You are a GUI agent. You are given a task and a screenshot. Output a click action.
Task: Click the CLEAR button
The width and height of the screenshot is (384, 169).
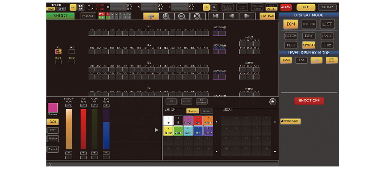pyautogui.click(x=89, y=16)
